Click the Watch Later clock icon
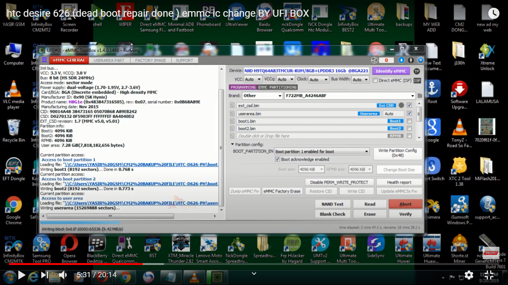Screen dimensions: 508x285 coord(493,13)
